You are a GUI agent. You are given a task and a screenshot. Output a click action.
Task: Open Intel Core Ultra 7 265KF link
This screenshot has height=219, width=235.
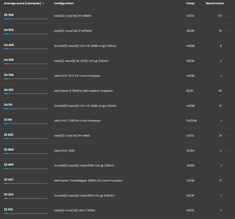tap(75, 211)
